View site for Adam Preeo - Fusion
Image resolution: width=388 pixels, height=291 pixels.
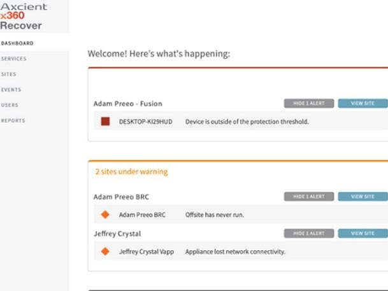[x=363, y=103]
